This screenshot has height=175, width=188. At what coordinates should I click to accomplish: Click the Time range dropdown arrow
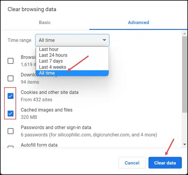[104, 40]
